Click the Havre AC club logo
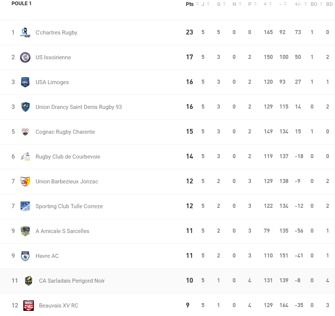 (25, 256)
